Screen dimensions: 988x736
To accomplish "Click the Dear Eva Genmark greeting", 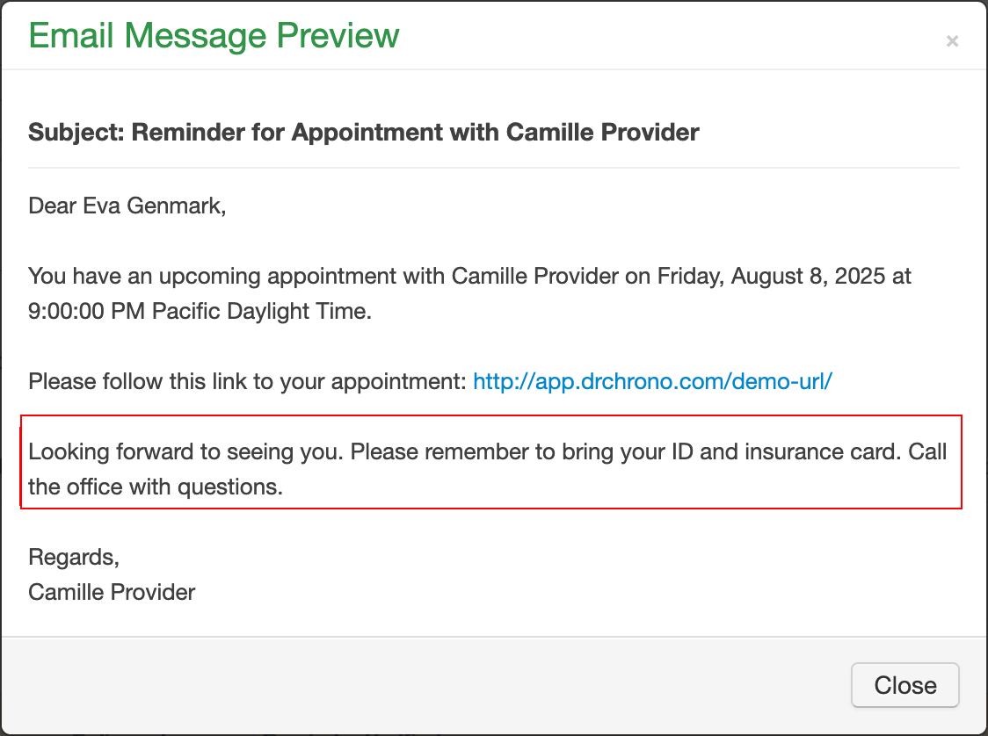I will pyautogui.click(x=127, y=206).
